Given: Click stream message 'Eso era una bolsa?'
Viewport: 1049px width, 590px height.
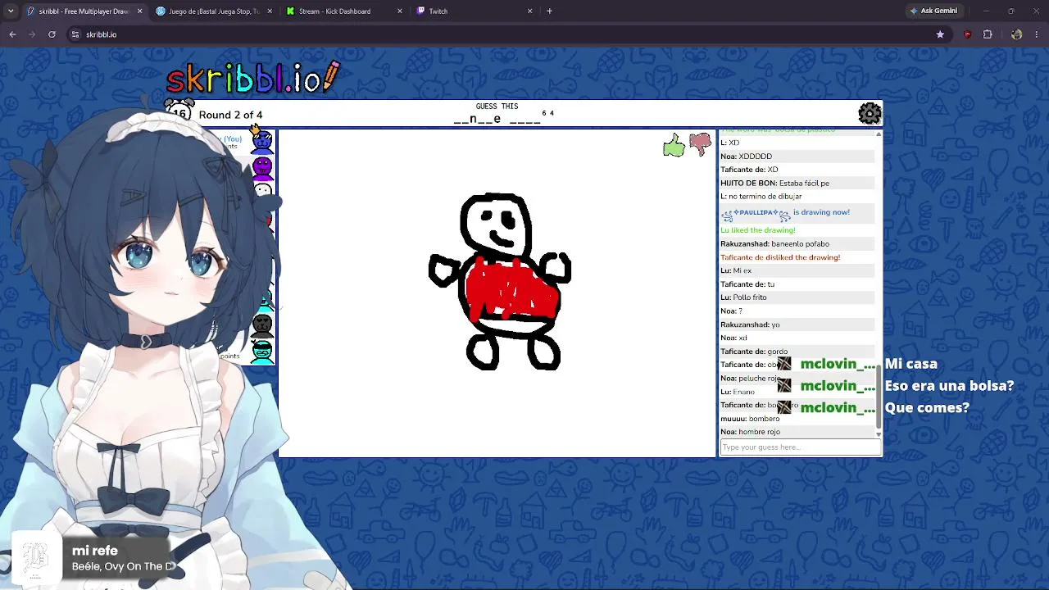Looking at the screenshot, I should click(x=949, y=386).
